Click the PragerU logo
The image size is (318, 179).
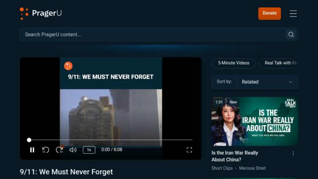click(41, 13)
